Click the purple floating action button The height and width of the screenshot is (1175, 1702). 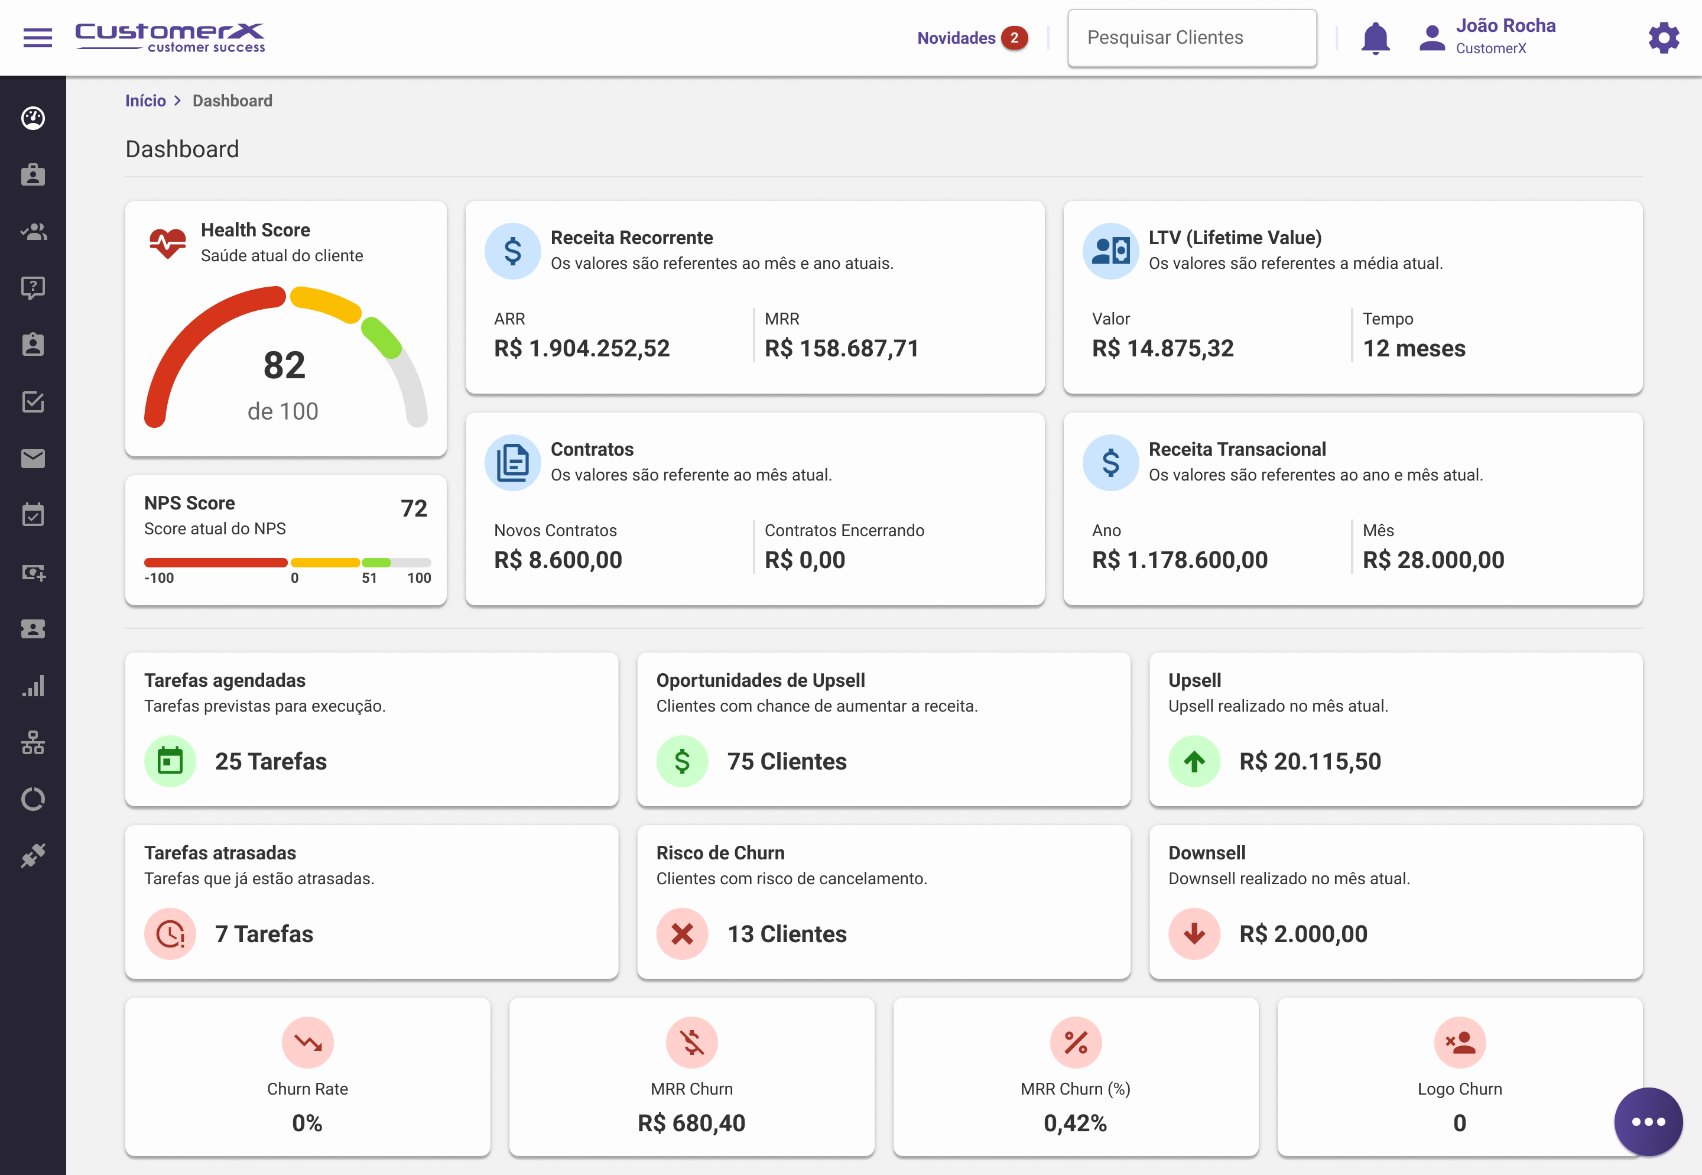pyautogui.click(x=1648, y=1121)
